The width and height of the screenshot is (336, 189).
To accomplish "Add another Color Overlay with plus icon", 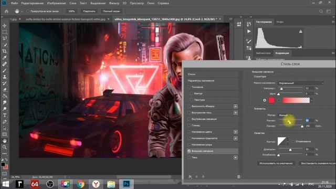I will pyautogui.click(x=236, y=132).
